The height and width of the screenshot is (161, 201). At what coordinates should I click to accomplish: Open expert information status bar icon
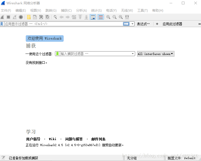(x=3, y=158)
